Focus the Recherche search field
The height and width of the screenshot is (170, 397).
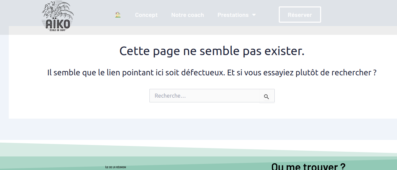pos(204,96)
